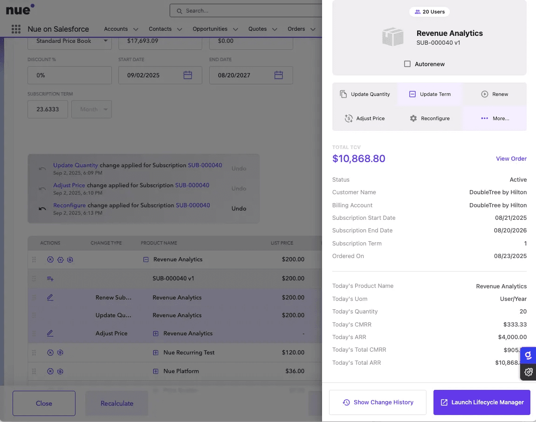
Task: Click the Update Quantity action
Action: pos(365,94)
